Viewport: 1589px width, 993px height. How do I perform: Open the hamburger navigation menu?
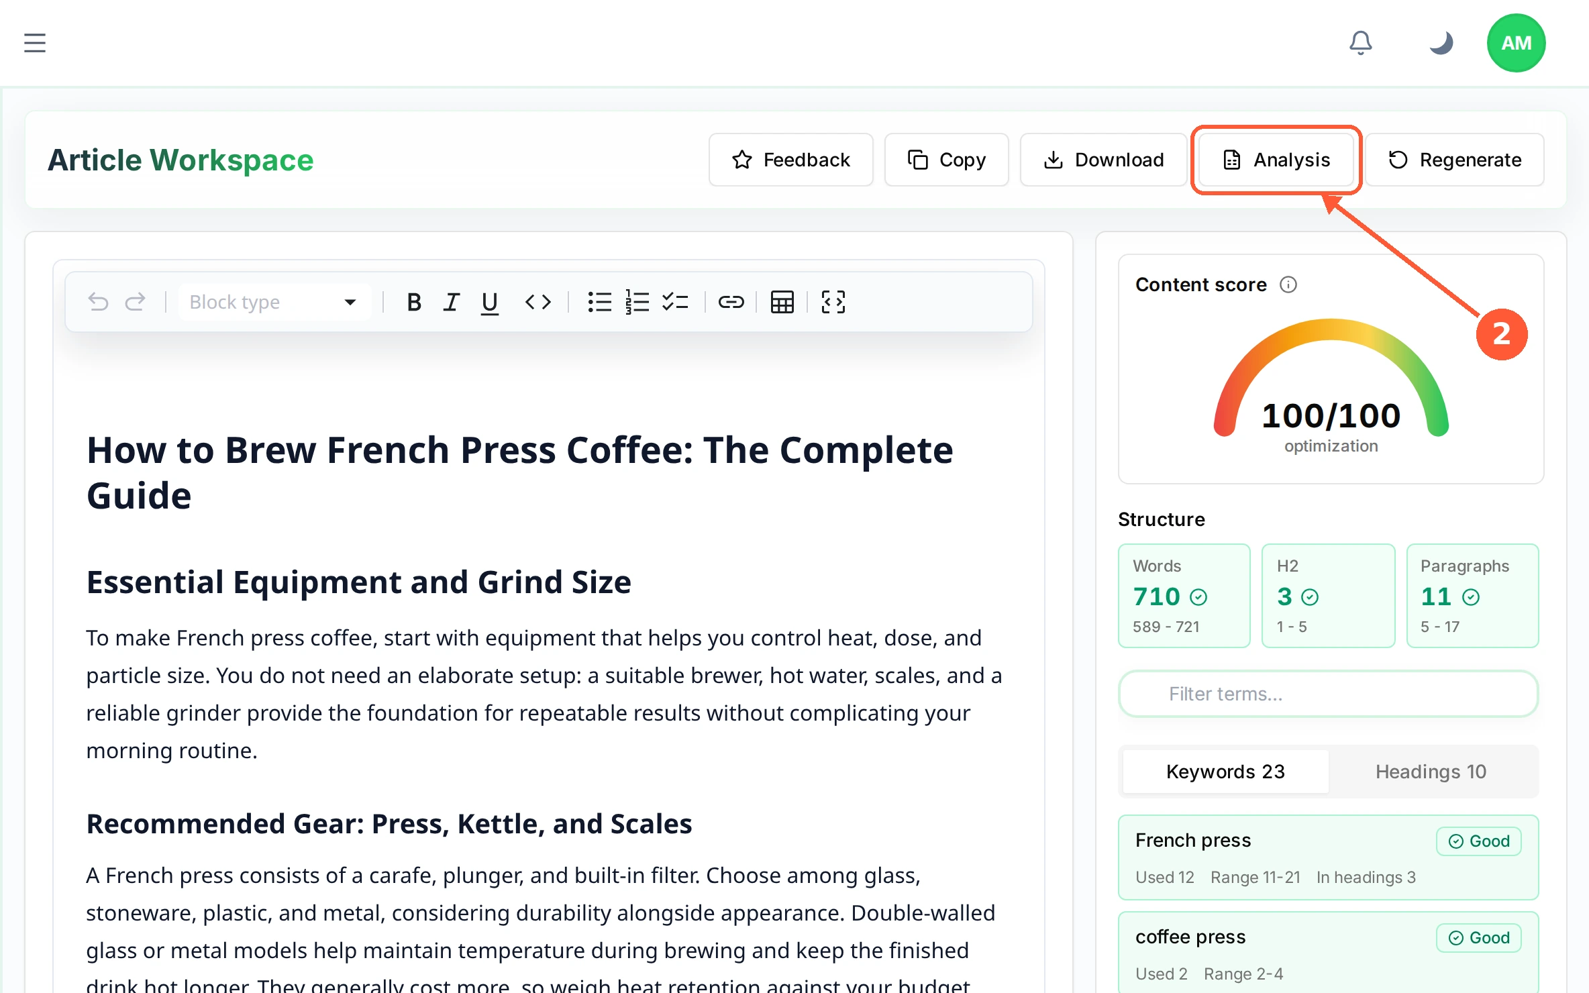coord(35,43)
